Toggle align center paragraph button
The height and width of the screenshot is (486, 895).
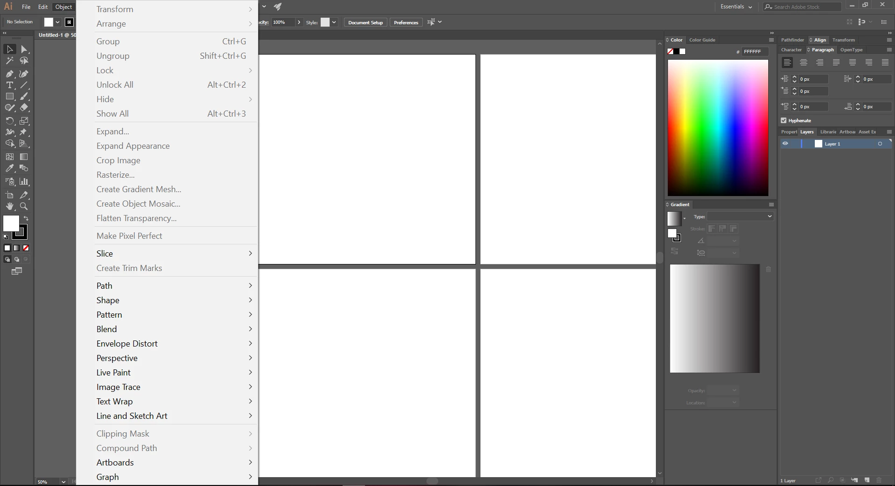pyautogui.click(x=804, y=62)
